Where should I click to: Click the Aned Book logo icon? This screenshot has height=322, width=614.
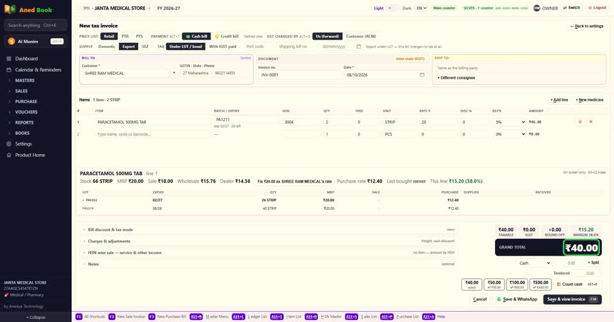tap(10, 9)
